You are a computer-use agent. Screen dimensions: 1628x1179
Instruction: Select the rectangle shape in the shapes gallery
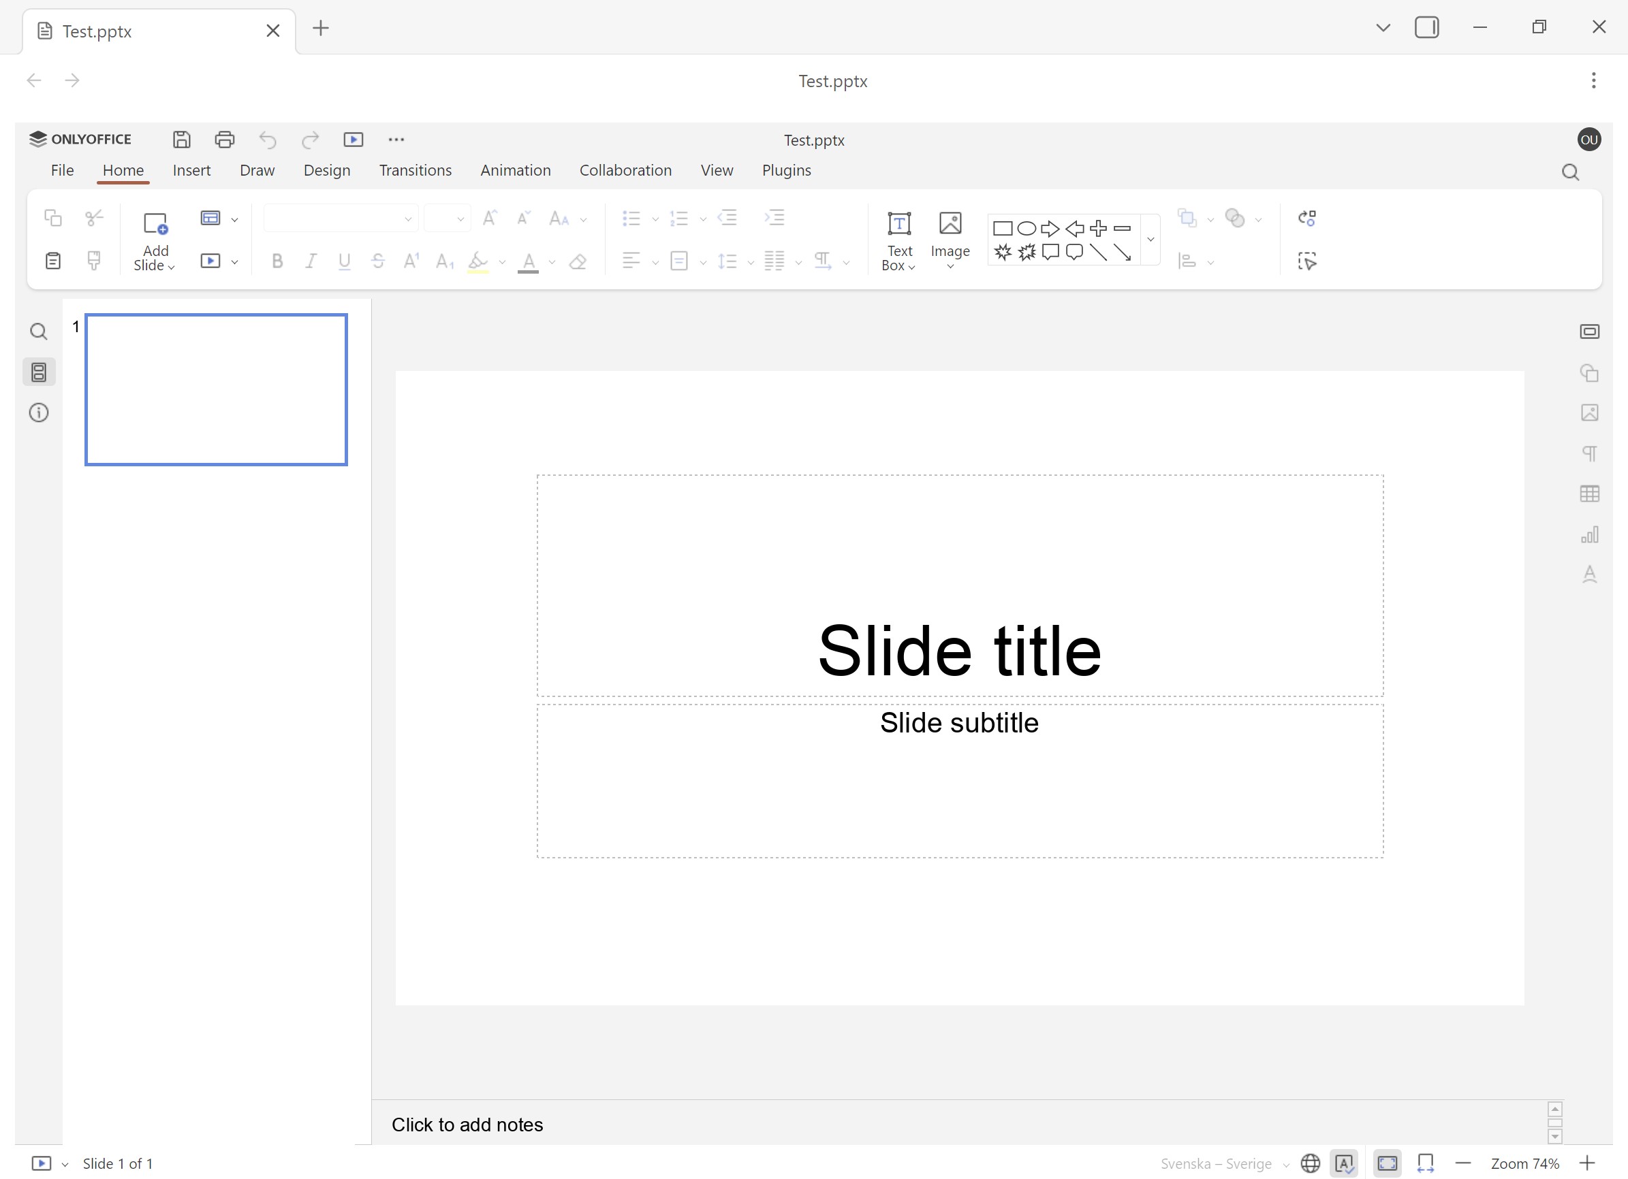pyautogui.click(x=1002, y=229)
